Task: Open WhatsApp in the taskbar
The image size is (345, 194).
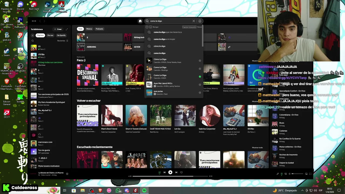Action: click(118, 191)
